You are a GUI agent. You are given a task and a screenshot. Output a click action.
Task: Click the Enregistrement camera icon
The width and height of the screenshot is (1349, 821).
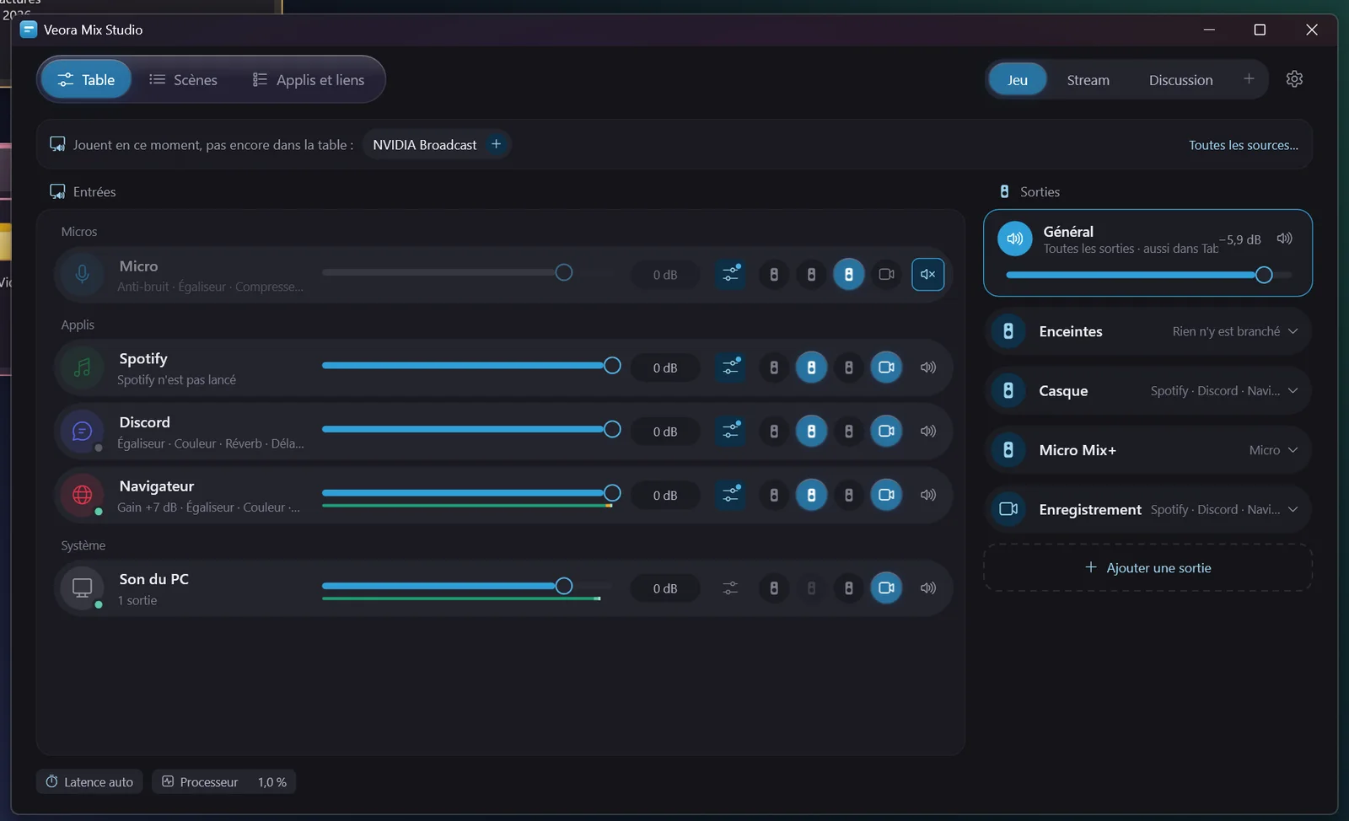pos(1008,509)
